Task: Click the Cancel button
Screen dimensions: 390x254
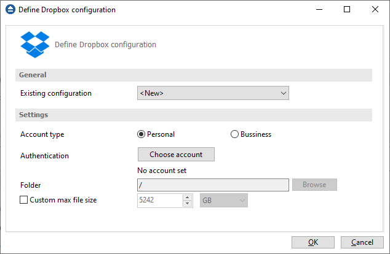Action: 362,242
